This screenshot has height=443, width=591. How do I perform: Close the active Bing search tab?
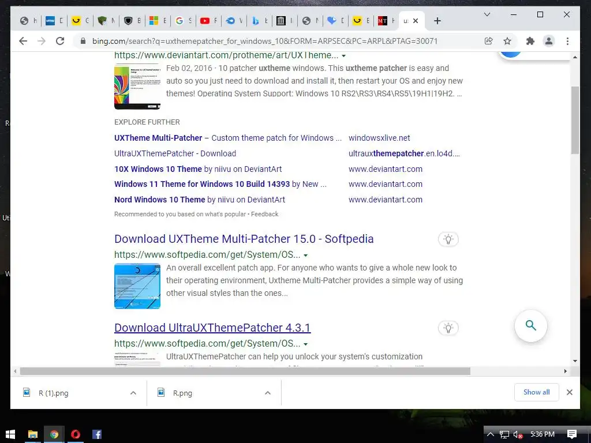pos(416,21)
